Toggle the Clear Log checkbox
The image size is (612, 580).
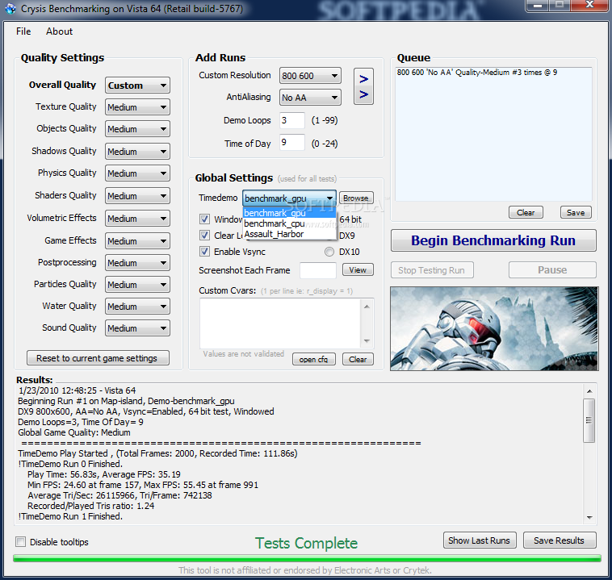coord(204,236)
